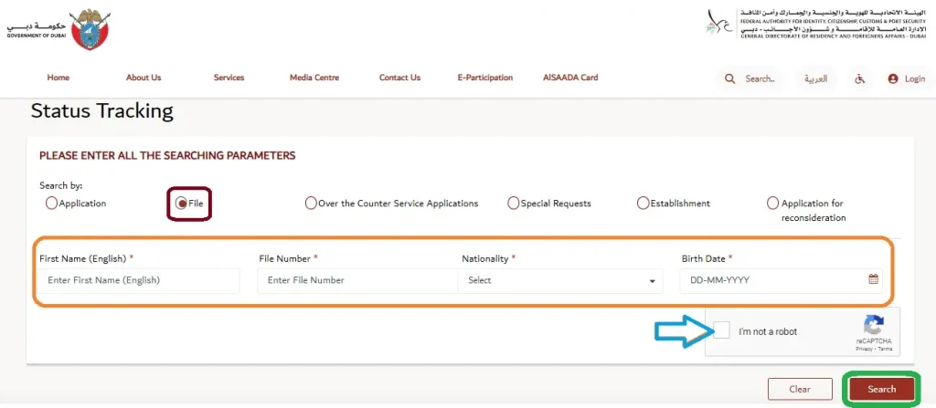936x408 pixels.
Task: Focus the First Name (English) field
Action: pyautogui.click(x=139, y=280)
